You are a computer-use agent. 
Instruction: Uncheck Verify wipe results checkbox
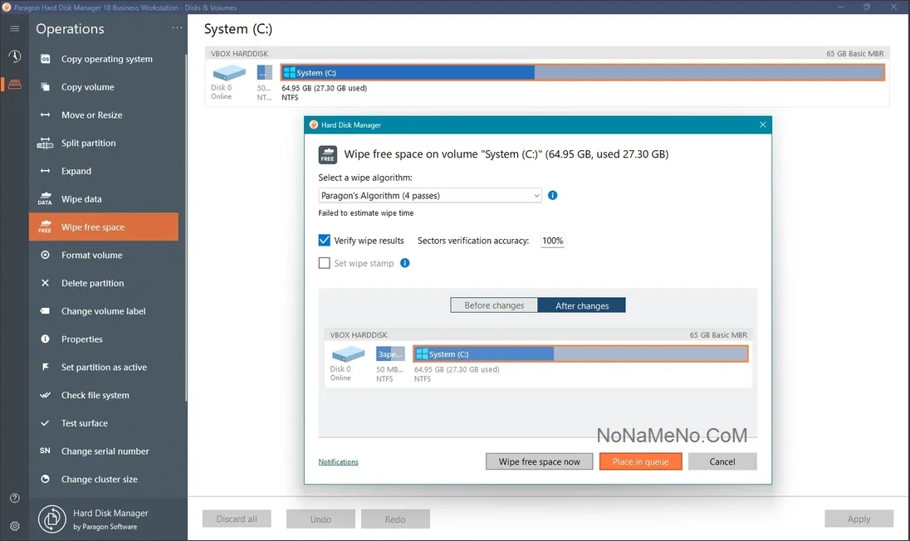[325, 240]
